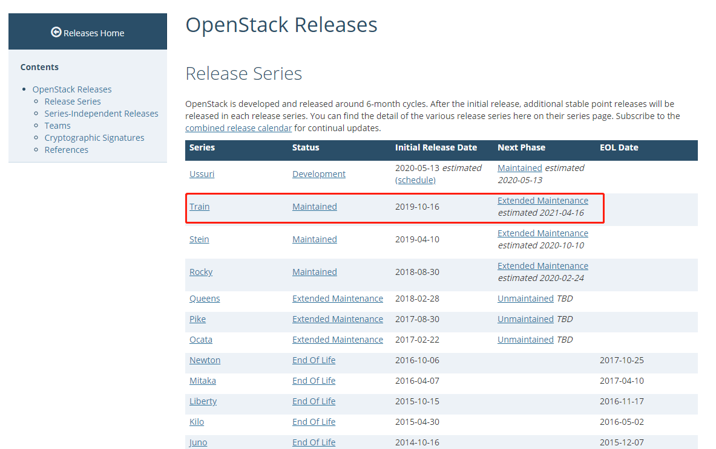Image resolution: width=716 pixels, height=449 pixels.
Task: Open the Mitaka series page
Action: (203, 381)
